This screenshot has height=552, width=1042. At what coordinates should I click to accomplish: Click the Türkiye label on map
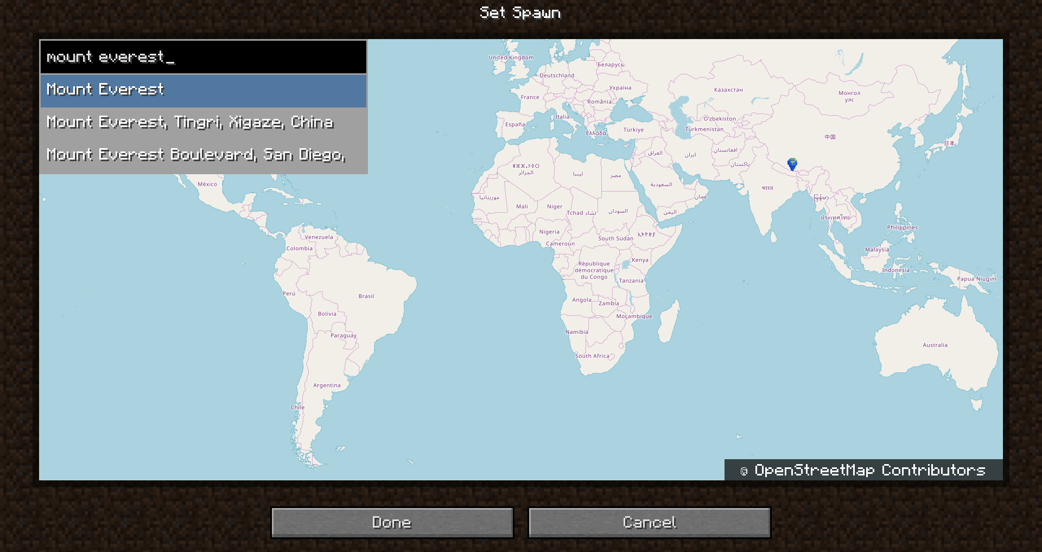pyautogui.click(x=633, y=130)
